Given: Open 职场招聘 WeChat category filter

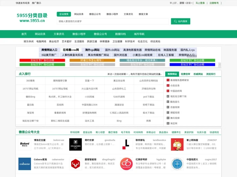Looking at the screenshot, I should [75, 132].
